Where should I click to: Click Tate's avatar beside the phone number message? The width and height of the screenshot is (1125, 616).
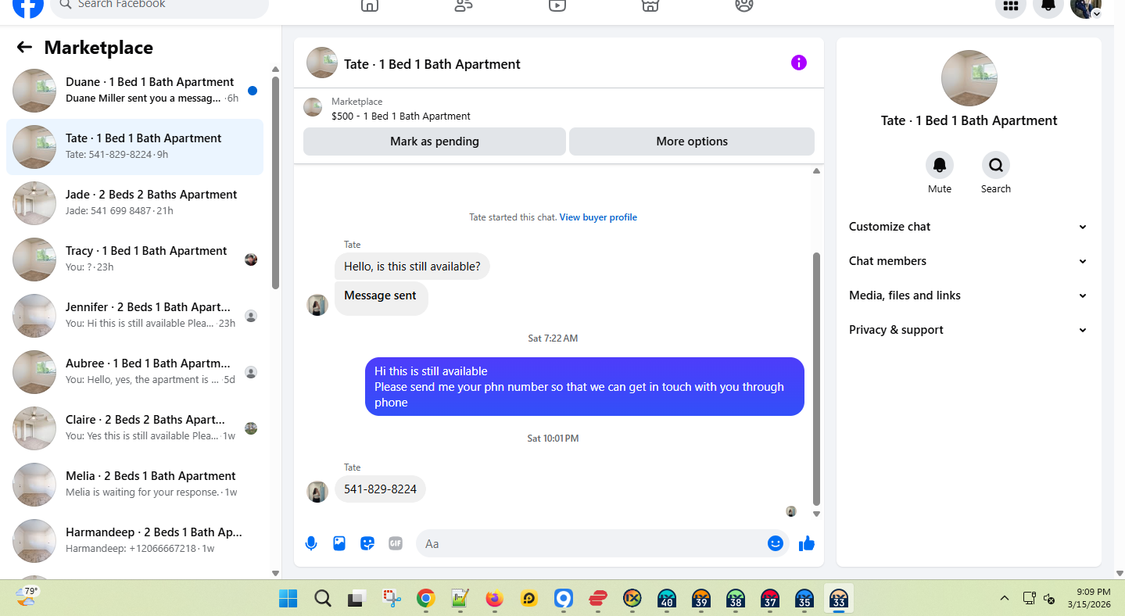click(x=317, y=491)
